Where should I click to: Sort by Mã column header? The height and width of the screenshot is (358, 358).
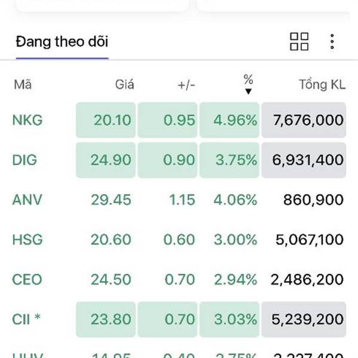(x=23, y=85)
